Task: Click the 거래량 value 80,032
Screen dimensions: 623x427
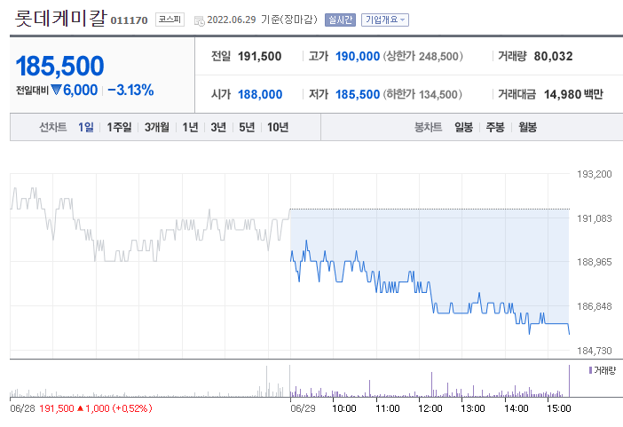Action: coord(553,57)
